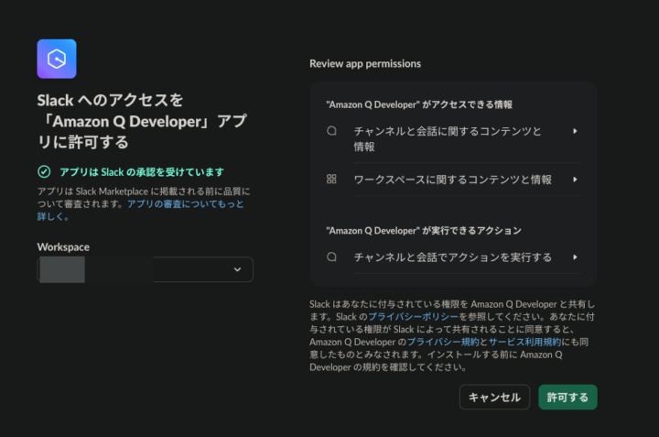Open the サービス利用規約 link
This screenshot has width=659, height=437.
pyautogui.click(x=525, y=342)
